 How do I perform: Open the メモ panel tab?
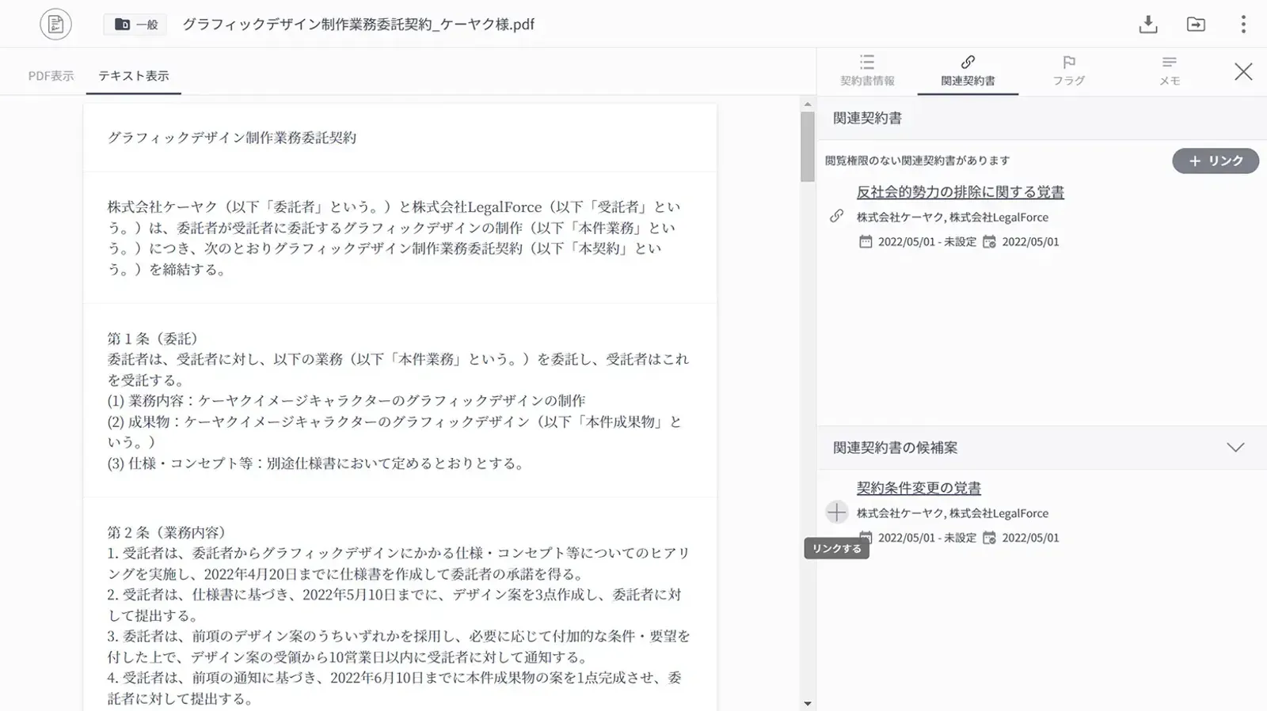1169,70
